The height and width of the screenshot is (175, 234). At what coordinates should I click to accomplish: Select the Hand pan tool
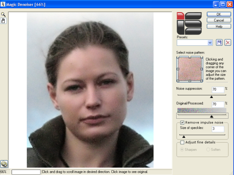click(3, 21)
